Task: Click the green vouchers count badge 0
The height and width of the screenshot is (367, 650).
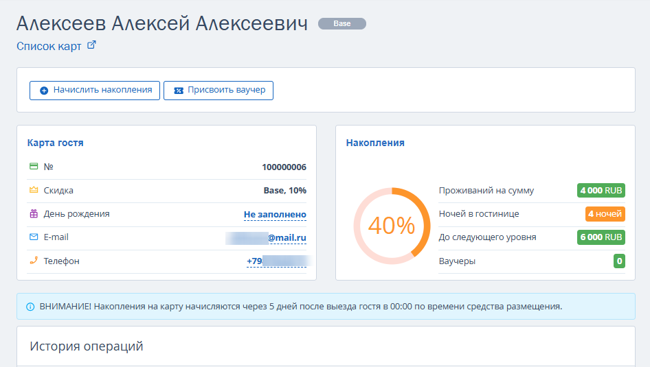Action: tap(619, 261)
